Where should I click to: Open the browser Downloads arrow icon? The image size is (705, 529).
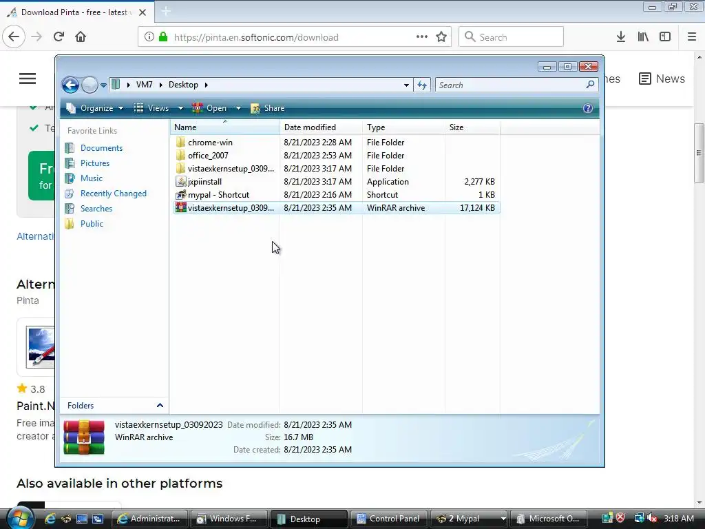pyautogui.click(x=620, y=37)
